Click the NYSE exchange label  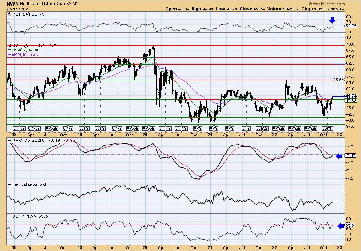73,4
